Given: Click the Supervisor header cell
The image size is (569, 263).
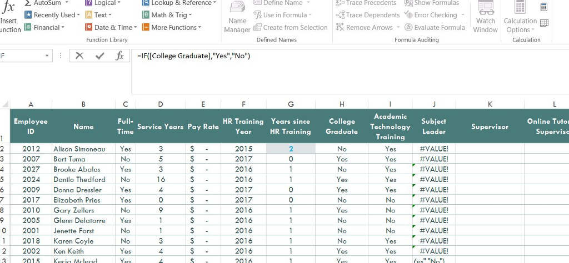Looking at the screenshot, I should point(490,126).
